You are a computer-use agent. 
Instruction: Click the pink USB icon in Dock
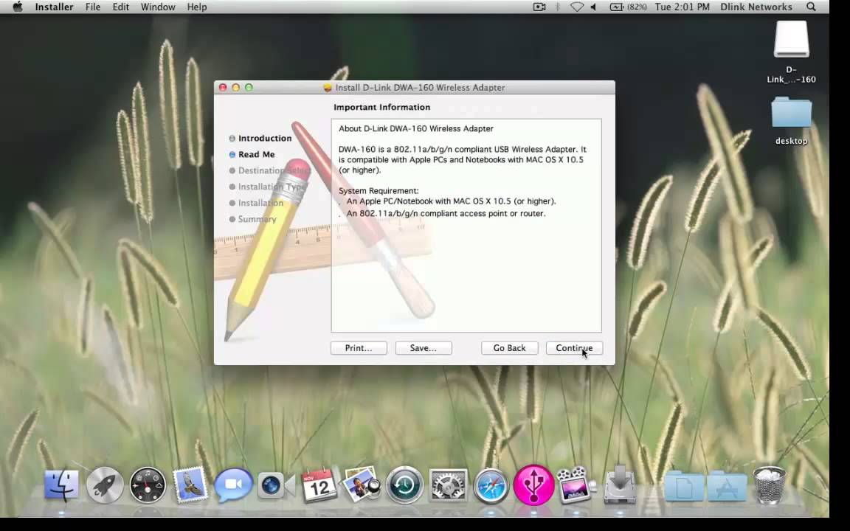pos(533,485)
